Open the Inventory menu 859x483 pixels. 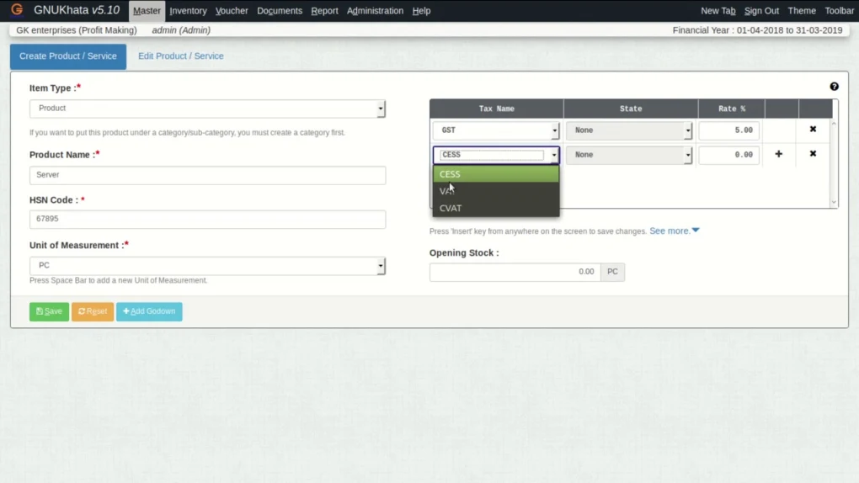188,11
